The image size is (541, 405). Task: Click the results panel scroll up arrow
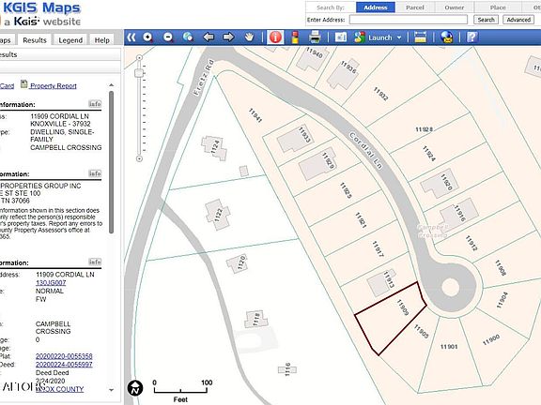coord(111,84)
